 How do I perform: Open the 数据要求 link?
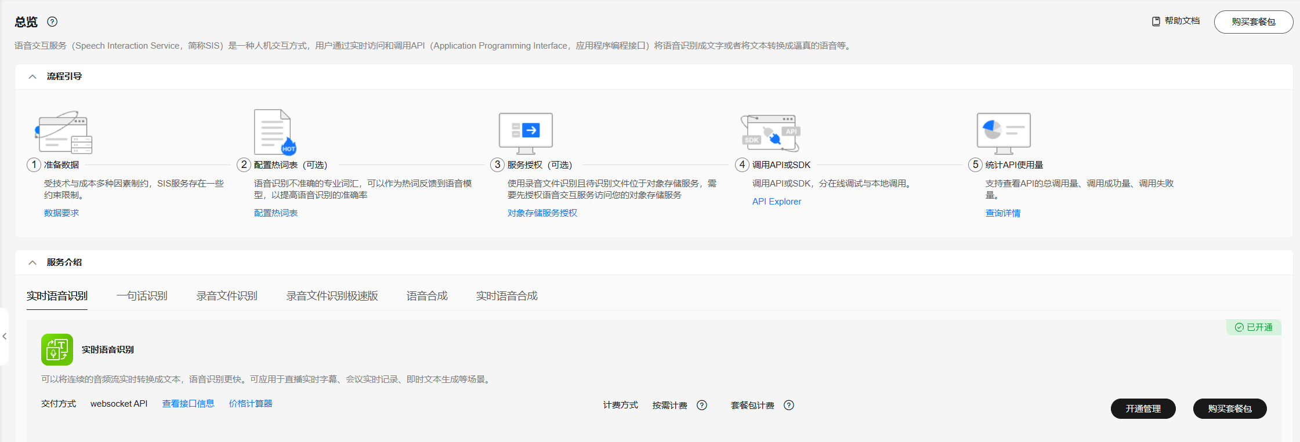[x=61, y=213]
